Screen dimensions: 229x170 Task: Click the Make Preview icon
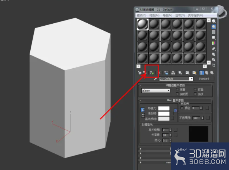point(213,49)
